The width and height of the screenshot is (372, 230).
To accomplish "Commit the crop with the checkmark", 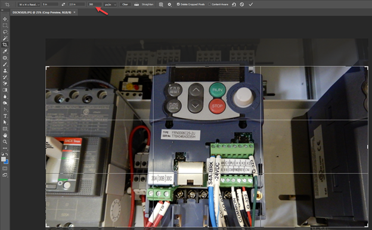I will (x=251, y=4).
